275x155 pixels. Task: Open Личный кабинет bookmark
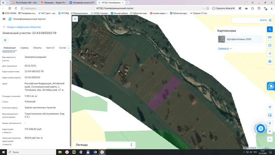[119, 13]
